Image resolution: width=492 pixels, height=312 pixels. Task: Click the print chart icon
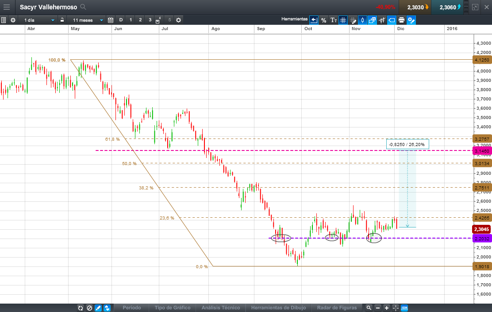(x=401, y=20)
